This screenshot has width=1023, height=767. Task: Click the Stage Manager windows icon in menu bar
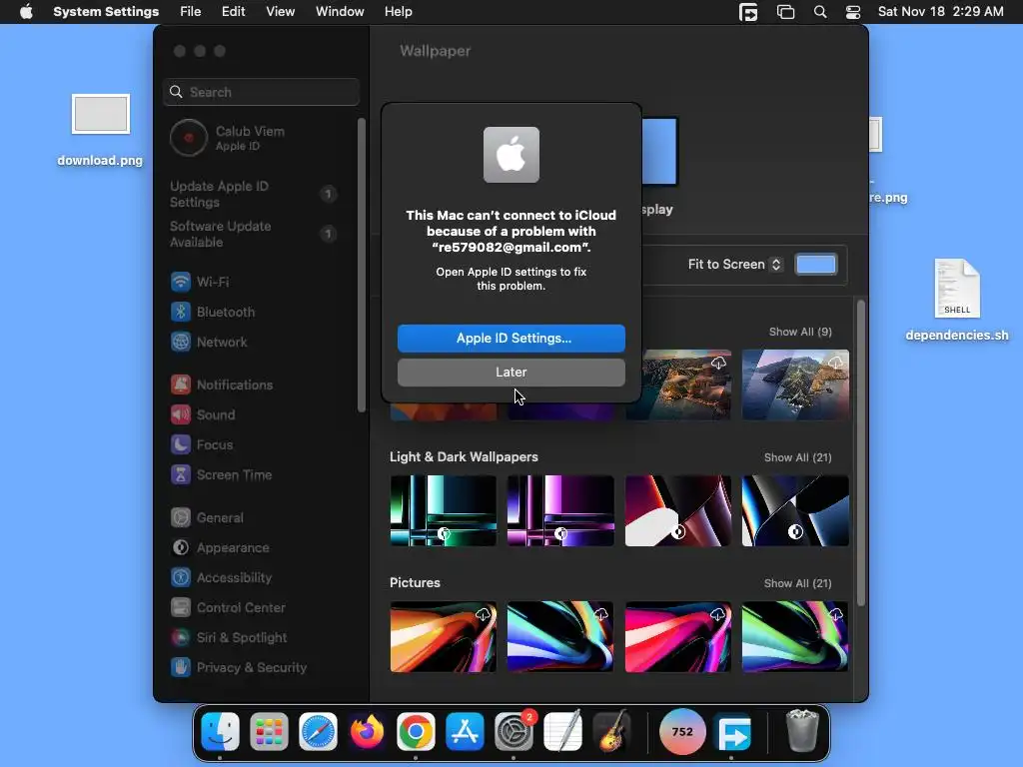(785, 12)
